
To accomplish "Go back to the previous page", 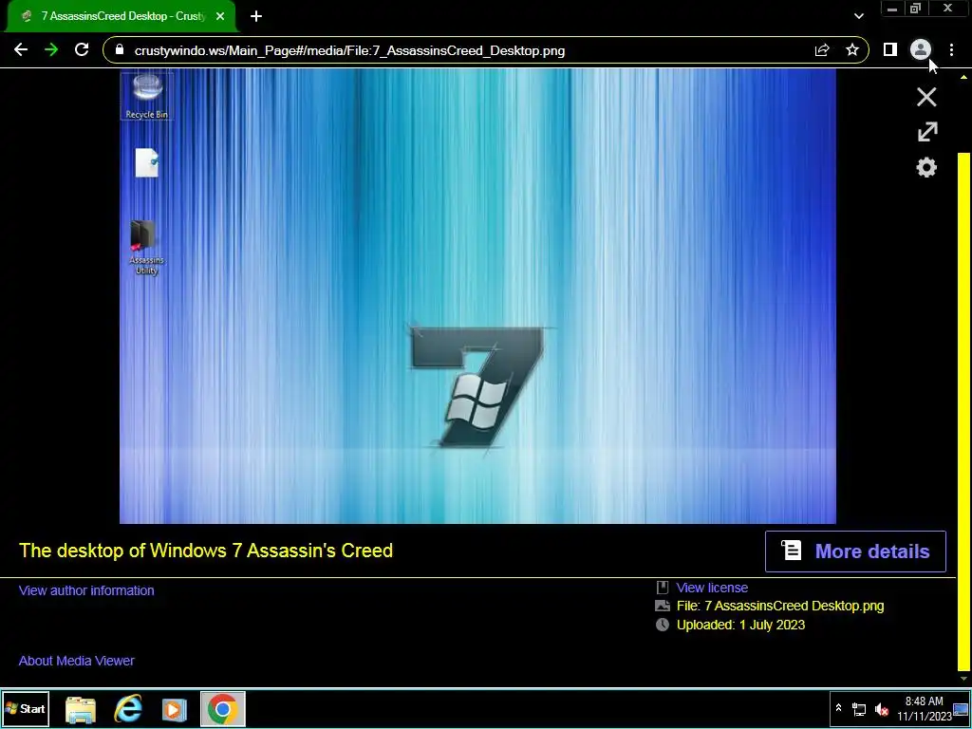I will [21, 49].
